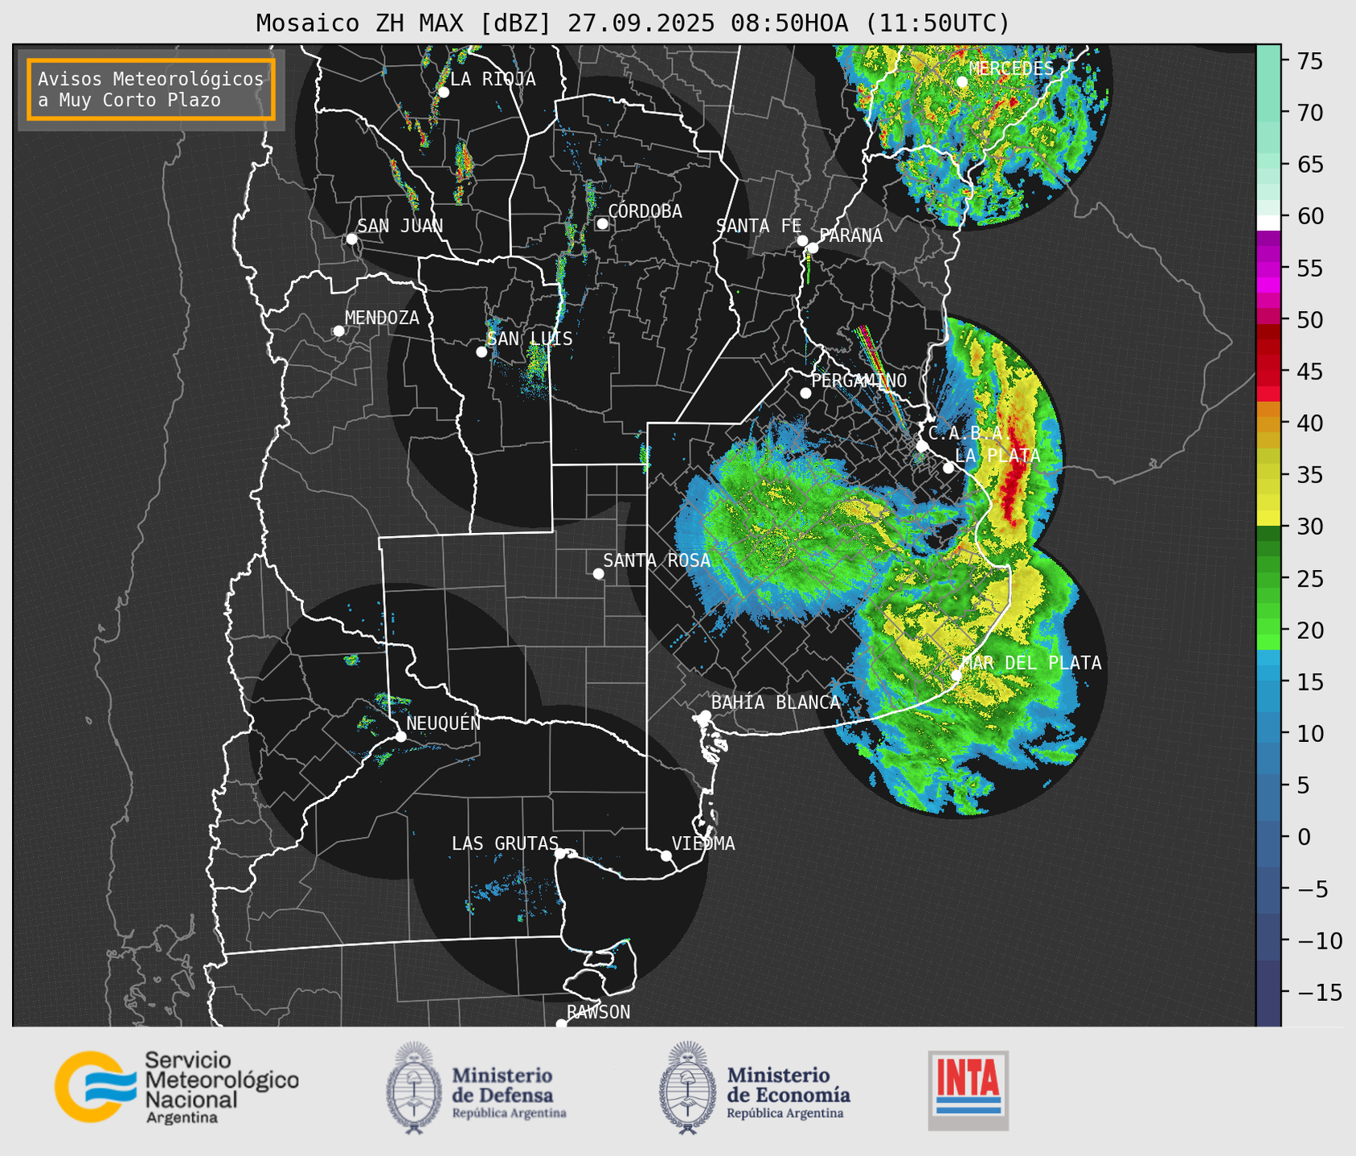This screenshot has width=1356, height=1156.
Task: Click the BAHÍA BLANCA label text
Action: pos(776,703)
